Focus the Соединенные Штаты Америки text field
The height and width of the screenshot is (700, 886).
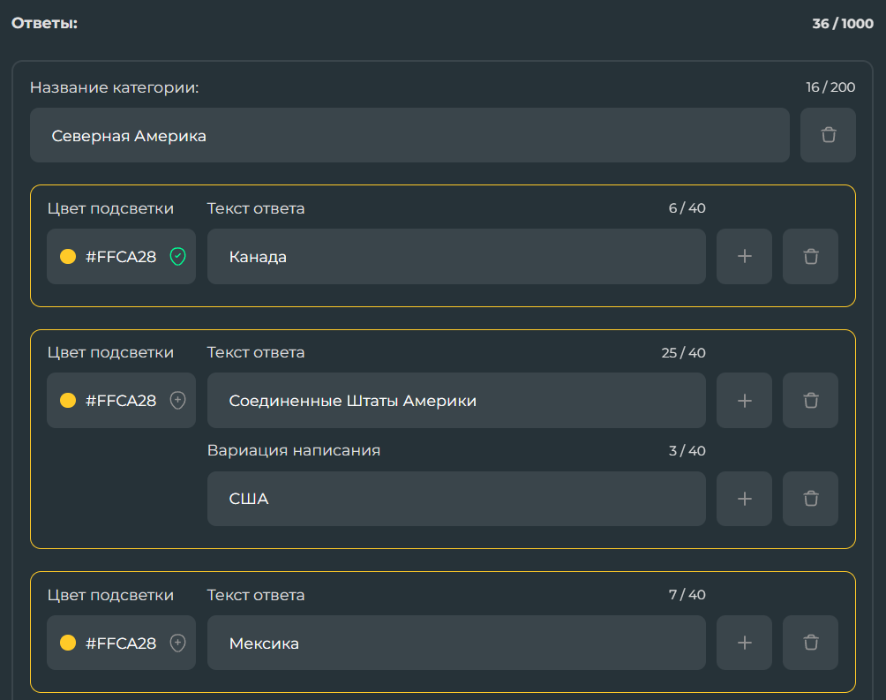(456, 401)
